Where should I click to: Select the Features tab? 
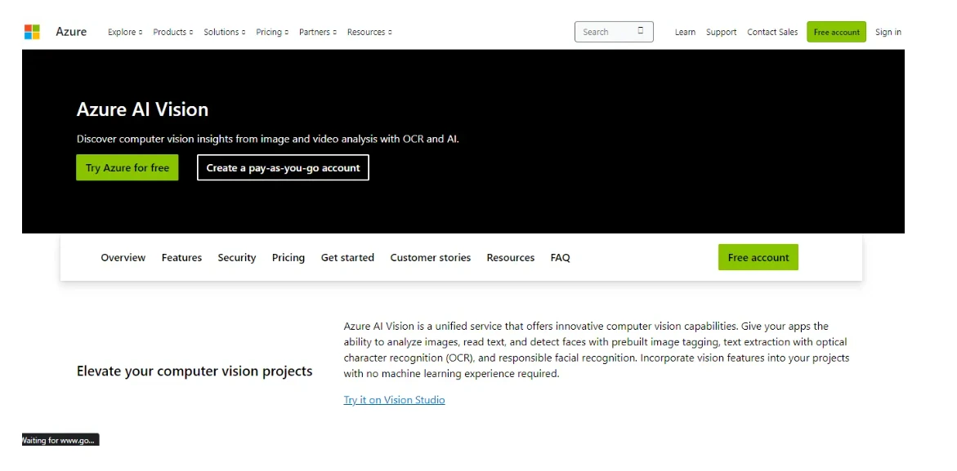click(x=181, y=257)
